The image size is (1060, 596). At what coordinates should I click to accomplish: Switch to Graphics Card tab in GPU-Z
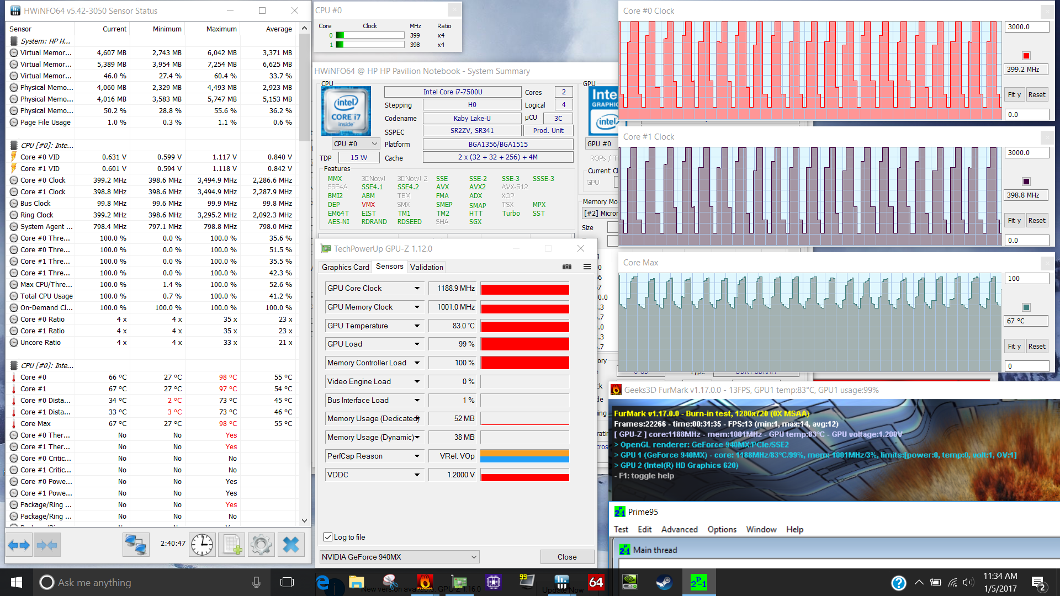click(346, 267)
